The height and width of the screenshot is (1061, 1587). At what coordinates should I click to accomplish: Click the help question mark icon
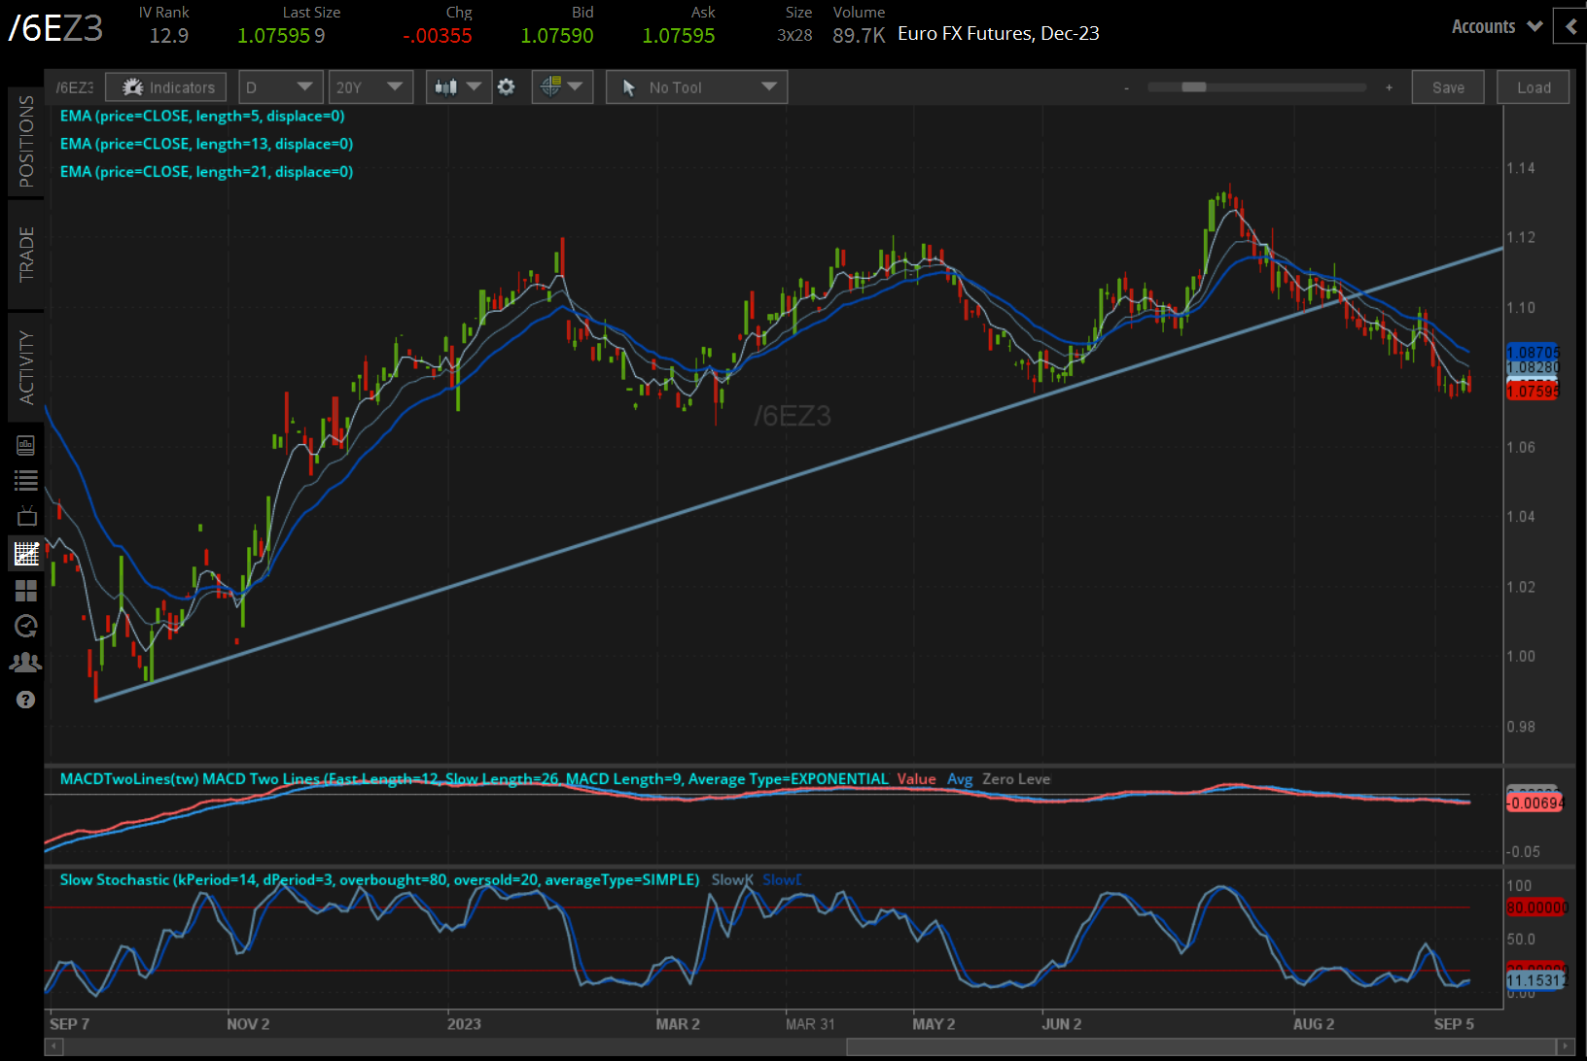(x=26, y=700)
